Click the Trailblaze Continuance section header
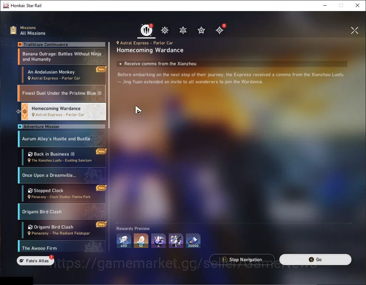The height and width of the screenshot is (285, 366). pyautogui.click(x=62, y=44)
